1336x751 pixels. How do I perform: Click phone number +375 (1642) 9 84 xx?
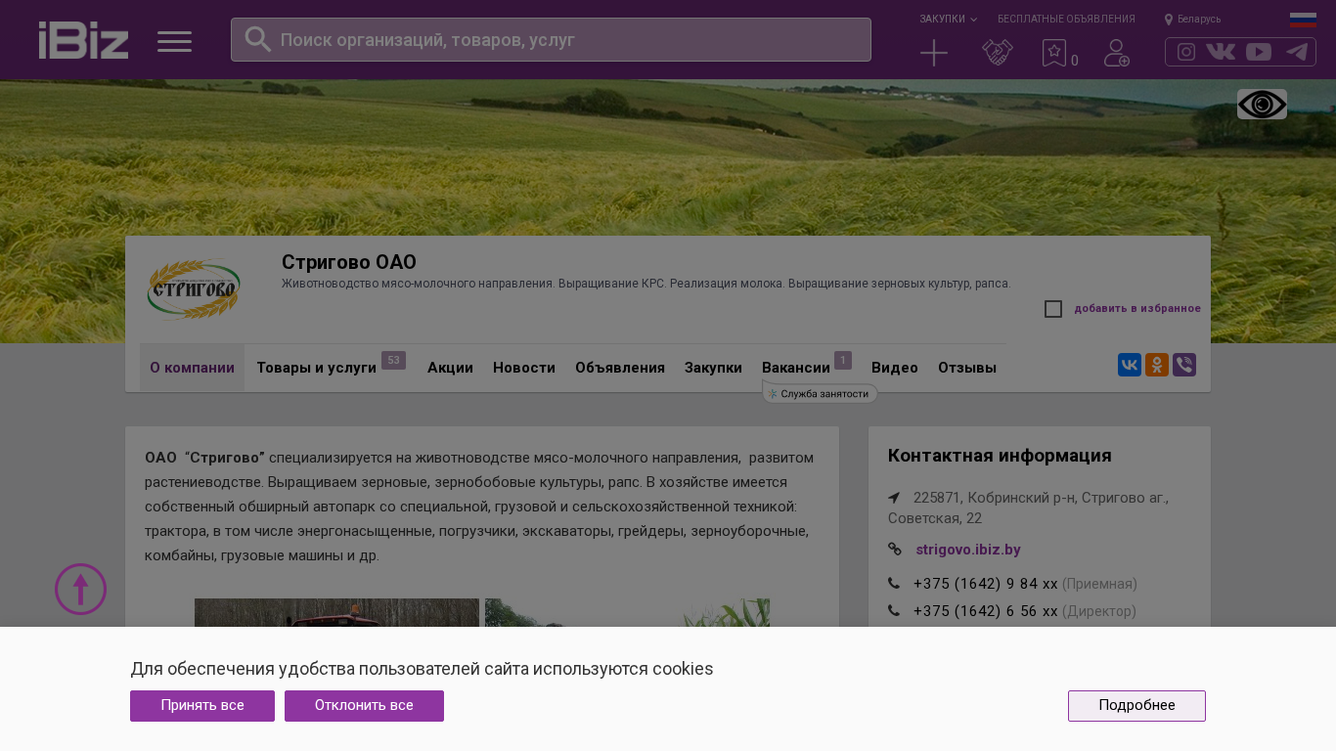click(x=986, y=584)
